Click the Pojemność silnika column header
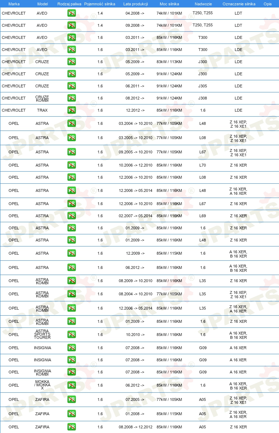This screenshot has height=433, width=279. [x=100, y=4]
